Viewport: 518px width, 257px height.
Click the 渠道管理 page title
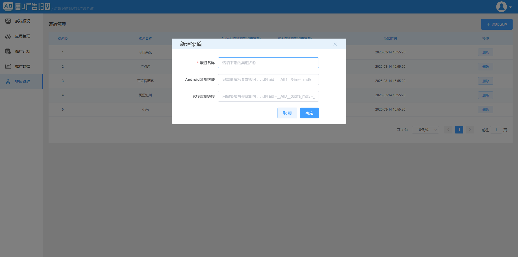(x=57, y=24)
